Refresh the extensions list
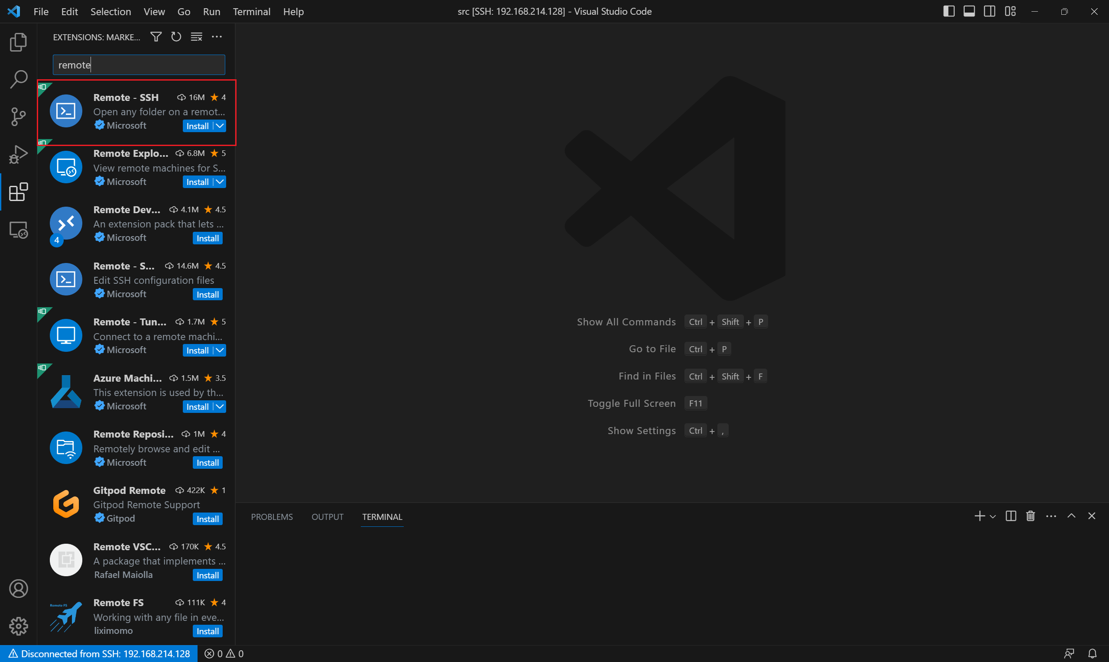 coord(176,36)
